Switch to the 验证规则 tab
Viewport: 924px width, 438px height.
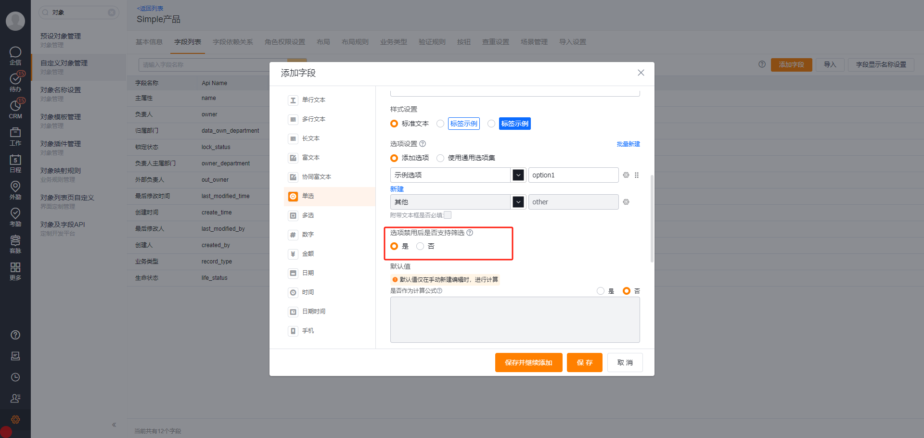click(432, 42)
